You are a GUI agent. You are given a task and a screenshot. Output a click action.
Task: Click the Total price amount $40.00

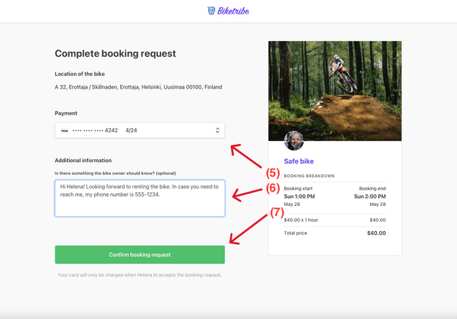point(376,233)
